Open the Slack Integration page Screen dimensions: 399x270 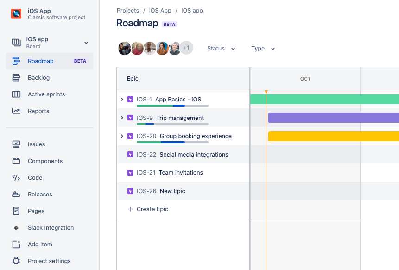51,227
